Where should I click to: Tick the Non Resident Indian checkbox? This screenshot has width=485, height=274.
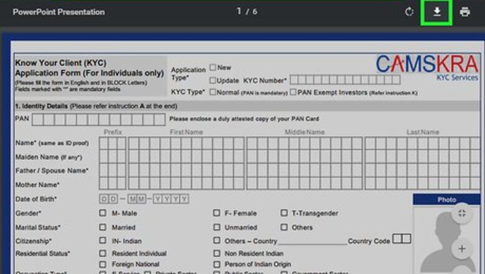(216, 253)
